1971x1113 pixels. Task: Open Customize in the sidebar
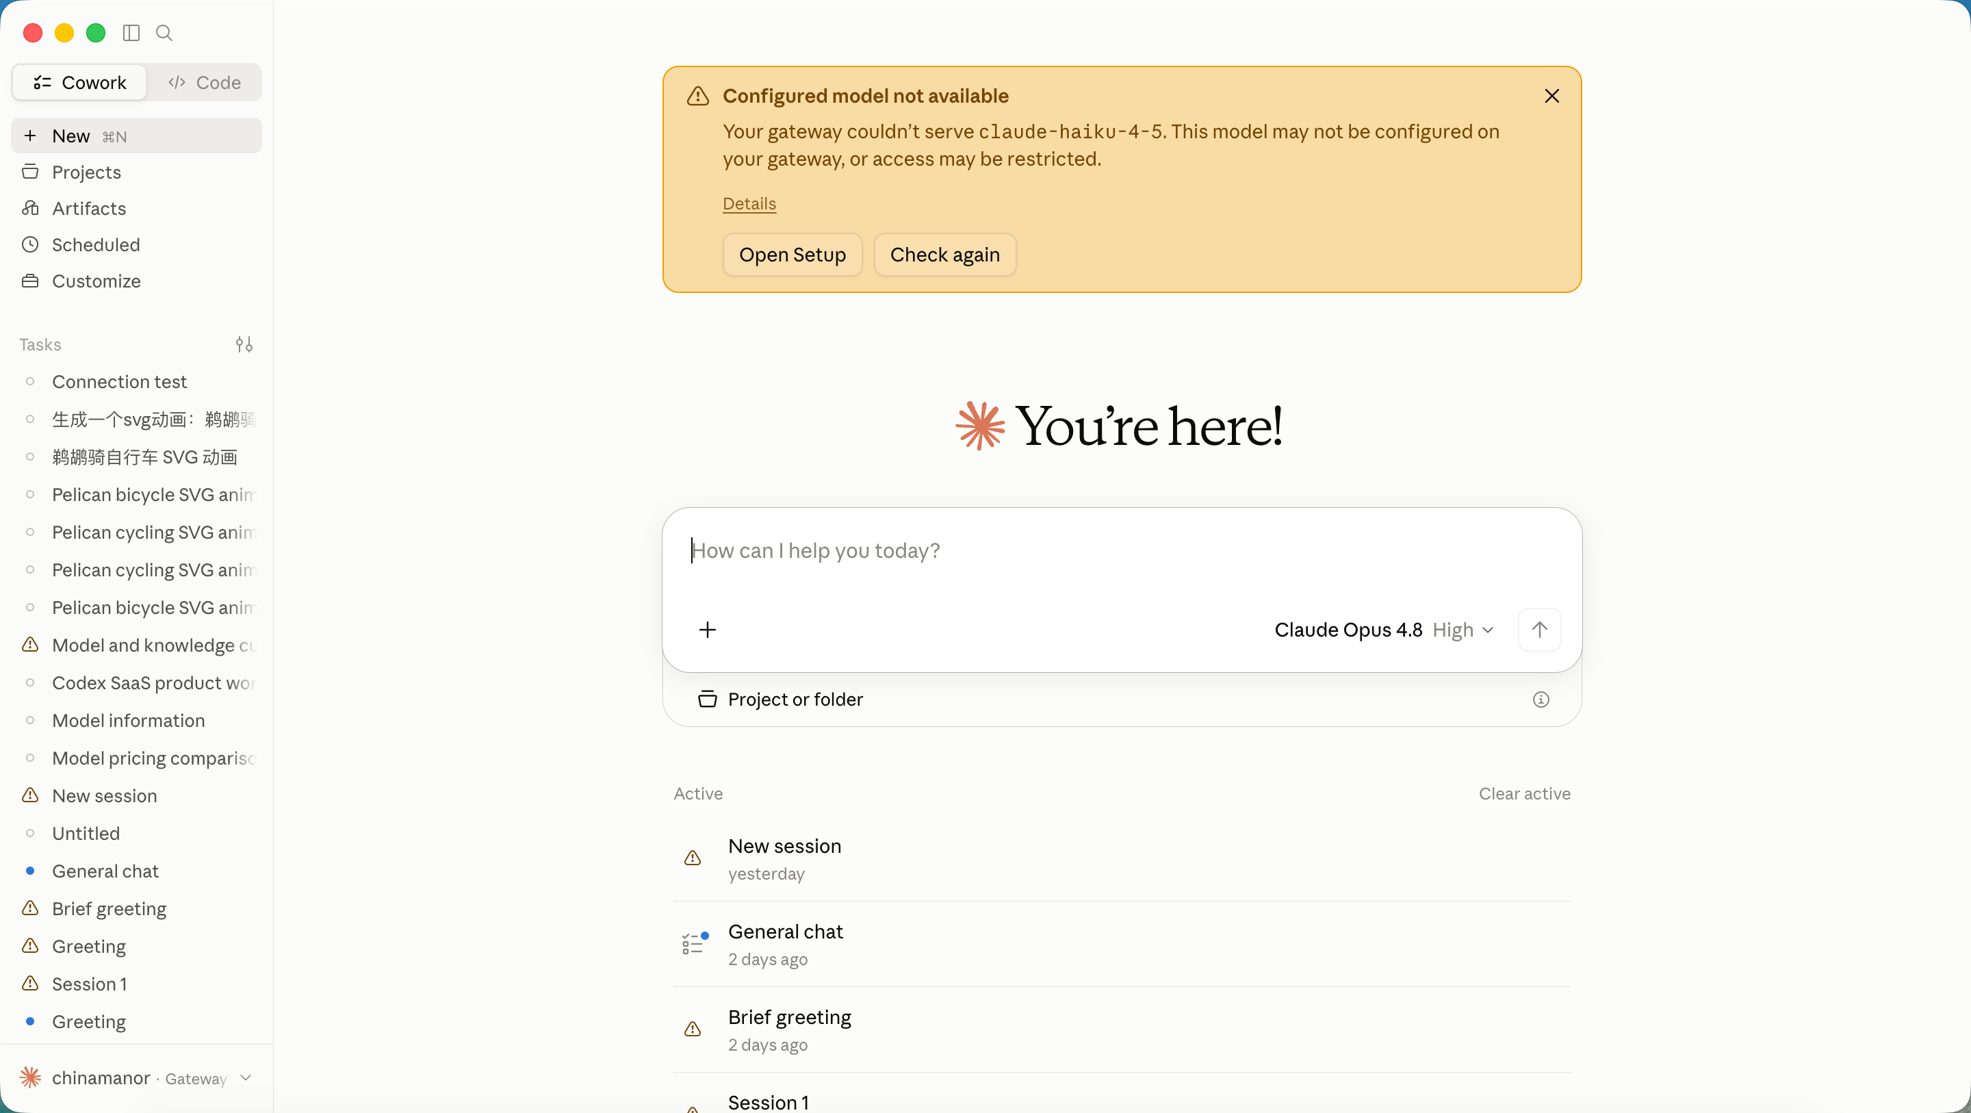coord(137,281)
